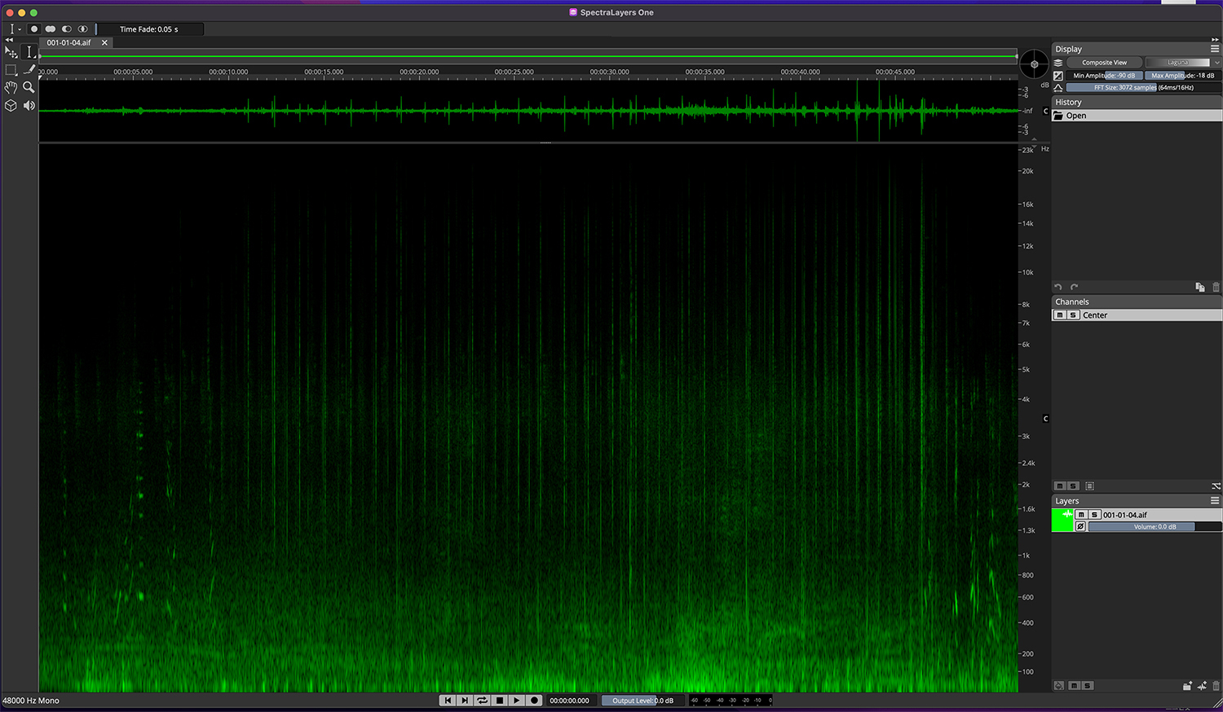
Task: Switch to the 001-01-04.aif document tab
Action: [69, 42]
